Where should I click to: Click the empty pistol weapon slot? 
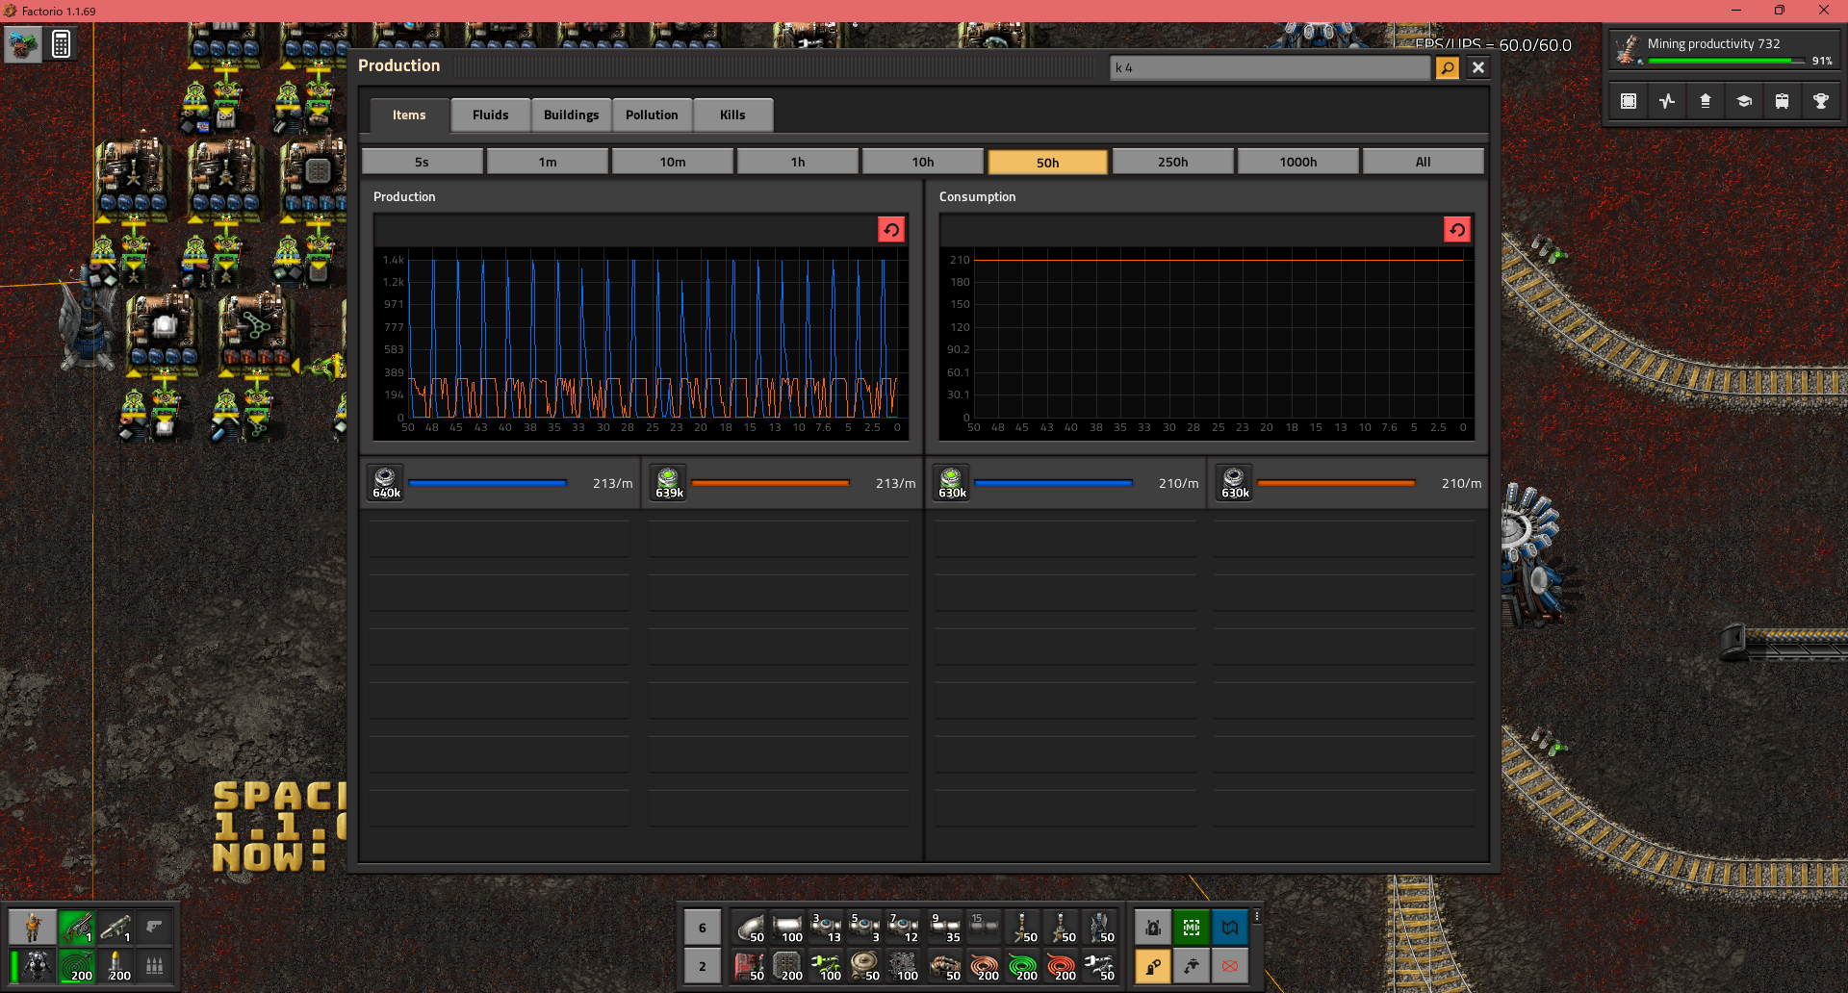pos(154,928)
